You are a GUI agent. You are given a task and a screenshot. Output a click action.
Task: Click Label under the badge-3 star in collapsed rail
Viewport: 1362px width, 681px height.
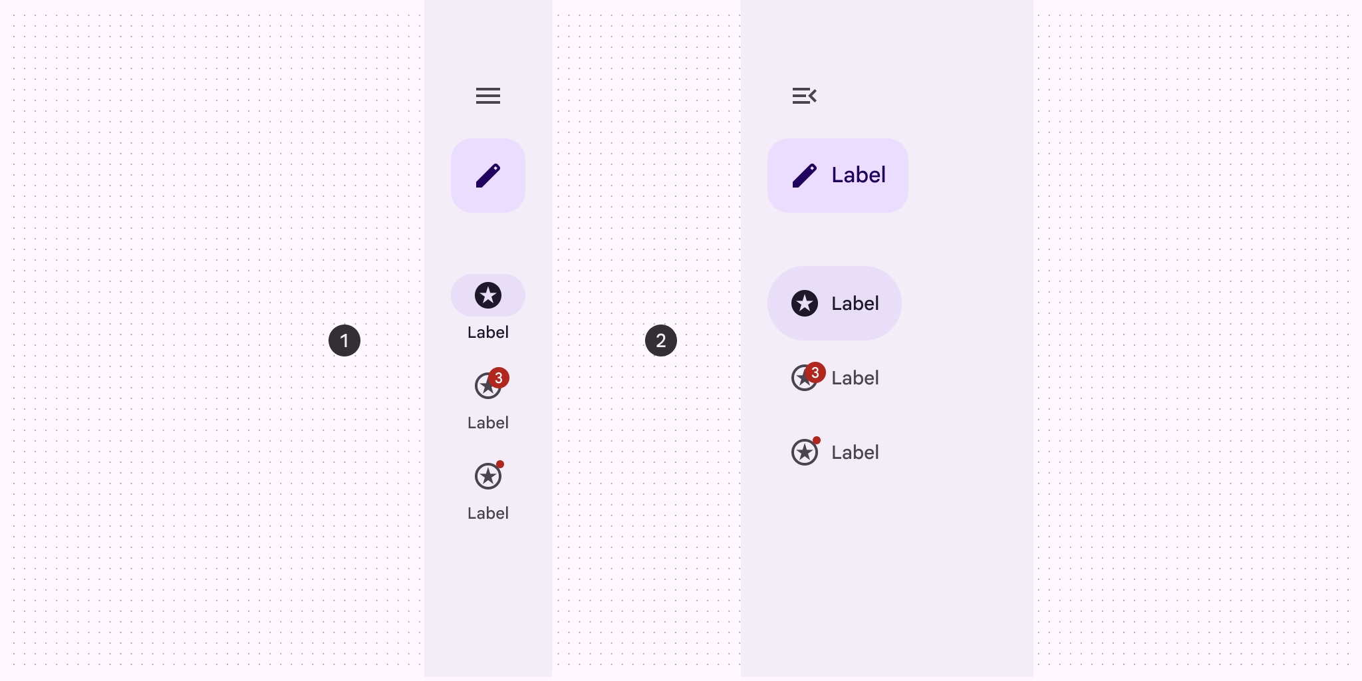click(487, 423)
